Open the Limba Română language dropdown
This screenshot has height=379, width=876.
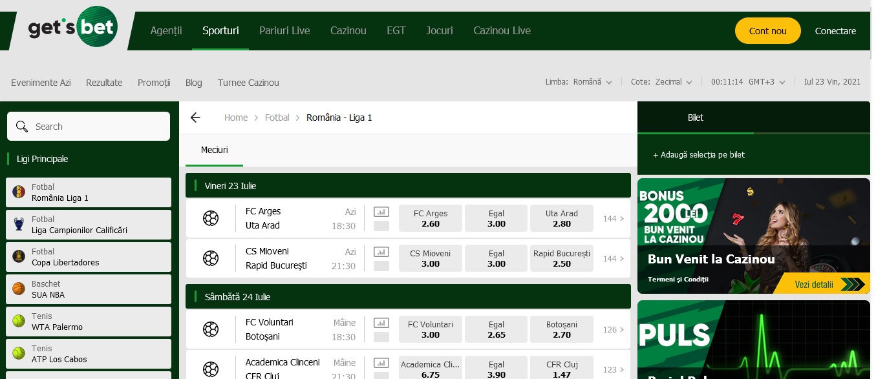pyautogui.click(x=579, y=82)
